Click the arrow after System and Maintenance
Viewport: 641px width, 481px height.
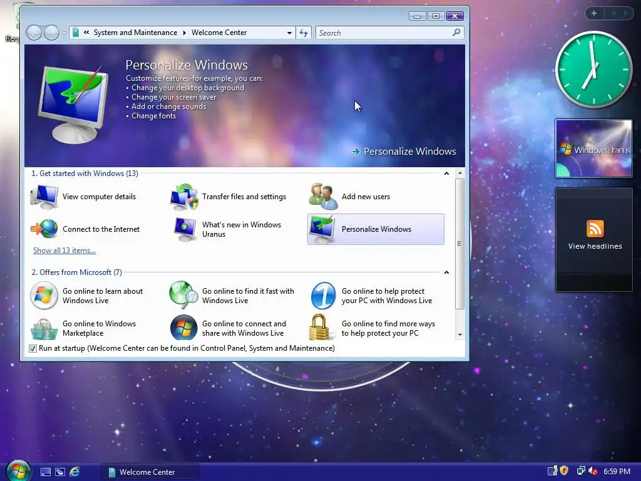[185, 33]
